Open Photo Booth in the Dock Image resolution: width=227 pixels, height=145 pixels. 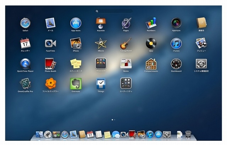(x=133, y=134)
